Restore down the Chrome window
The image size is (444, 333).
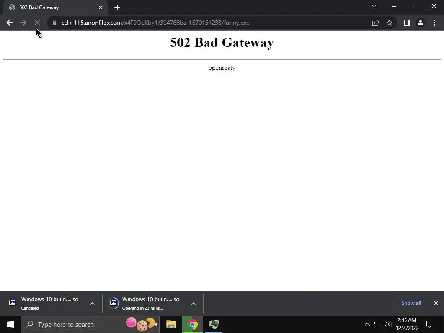[x=414, y=6]
